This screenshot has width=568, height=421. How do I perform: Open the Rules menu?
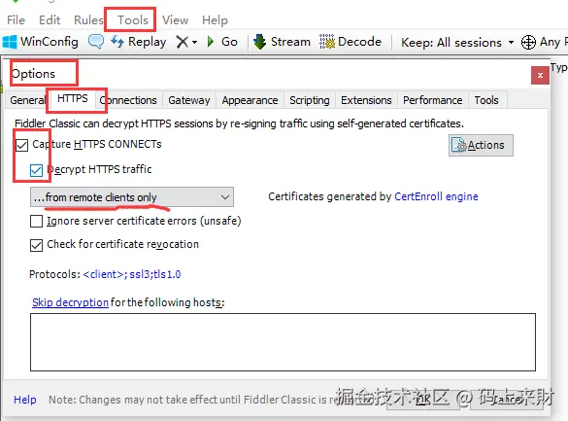[x=88, y=20]
